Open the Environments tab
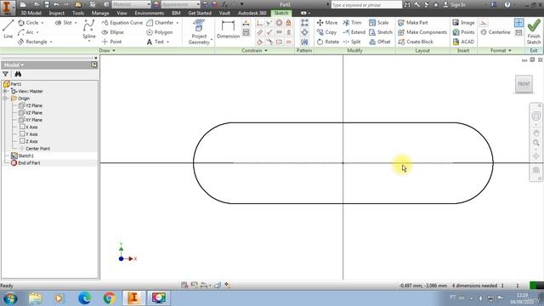This screenshot has width=544, height=306. (150, 13)
